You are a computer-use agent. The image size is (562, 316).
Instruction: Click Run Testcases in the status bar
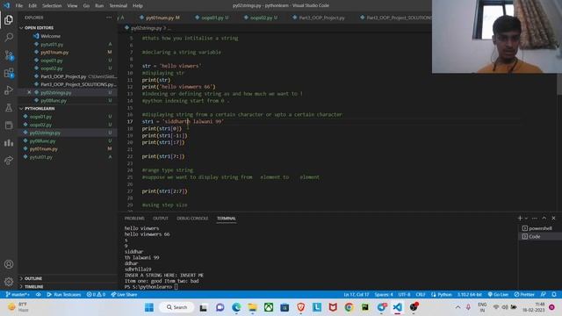(x=64, y=295)
